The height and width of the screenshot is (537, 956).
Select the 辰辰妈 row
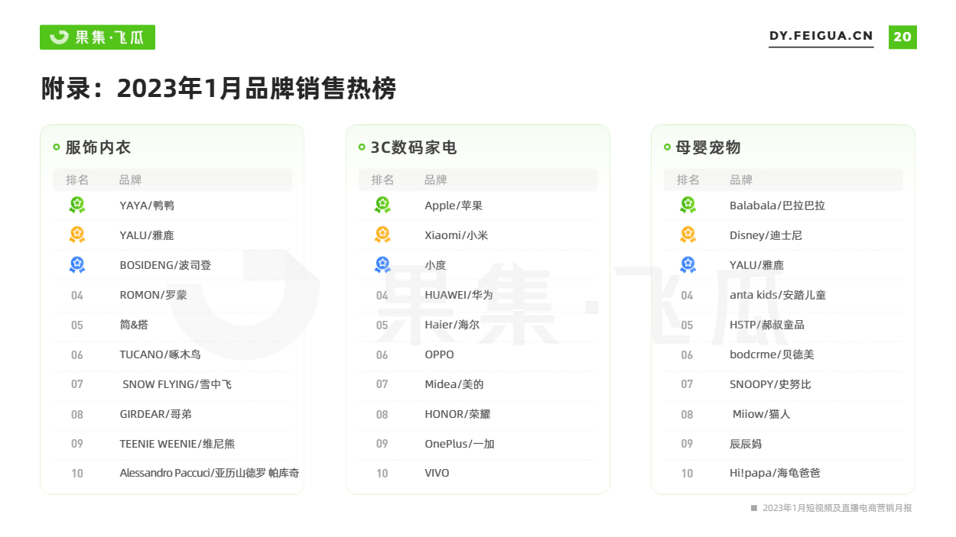point(783,444)
